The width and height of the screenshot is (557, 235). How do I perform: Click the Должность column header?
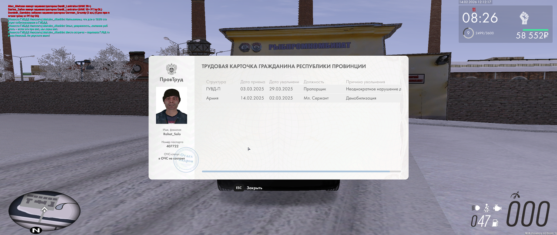314,82
